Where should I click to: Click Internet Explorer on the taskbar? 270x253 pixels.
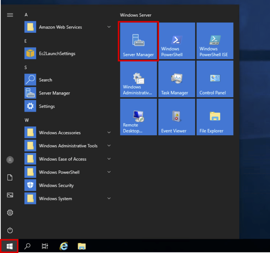point(64,246)
